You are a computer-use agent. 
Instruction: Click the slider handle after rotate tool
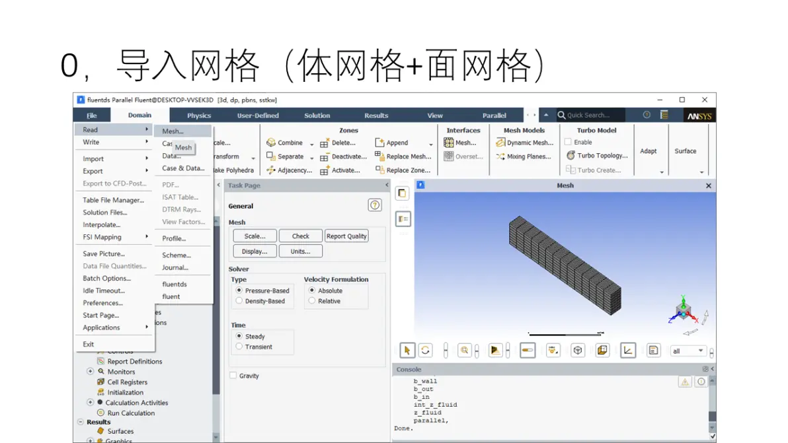click(446, 350)
